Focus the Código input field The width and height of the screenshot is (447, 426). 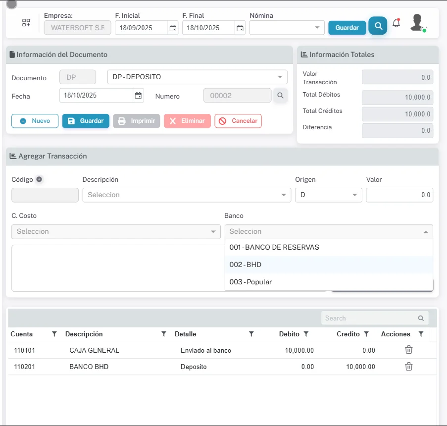coord(45,195)
